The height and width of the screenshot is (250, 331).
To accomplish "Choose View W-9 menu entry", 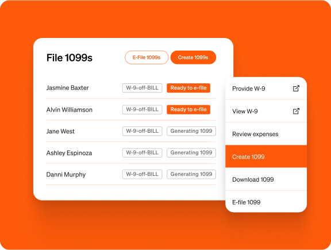I will [266, 111].
